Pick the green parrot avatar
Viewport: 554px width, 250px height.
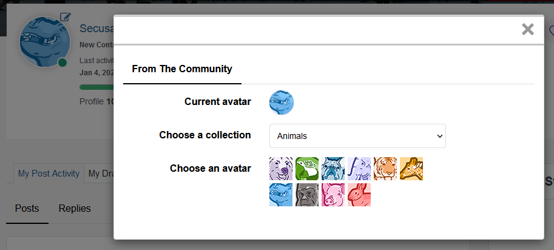[x=307, y=169]
